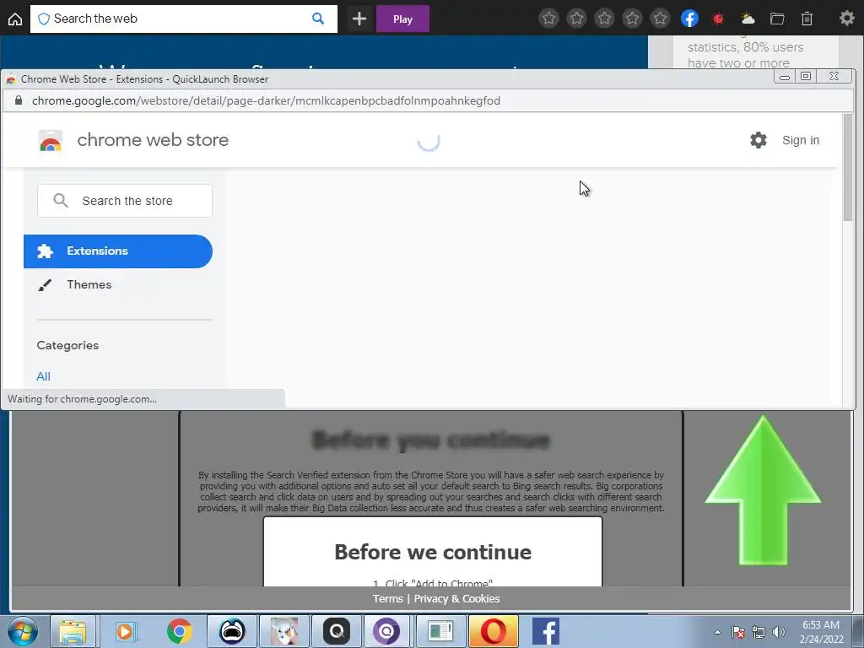Click the chrome web store title text
Screen dimensions: 864x648
153,140
